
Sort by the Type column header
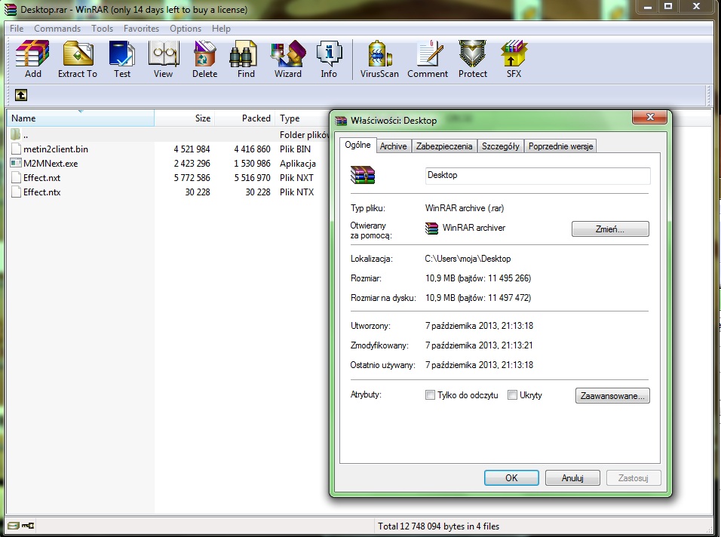pos(302,118)
